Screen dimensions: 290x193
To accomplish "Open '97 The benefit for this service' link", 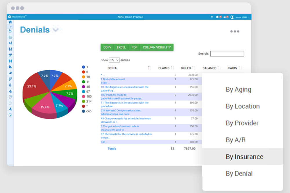I will [126, 136].
